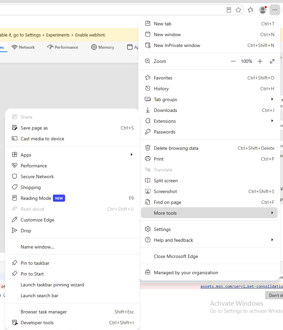Open the profile avatar icon
This screenshot has width=283, height=330.
point(263,10)
